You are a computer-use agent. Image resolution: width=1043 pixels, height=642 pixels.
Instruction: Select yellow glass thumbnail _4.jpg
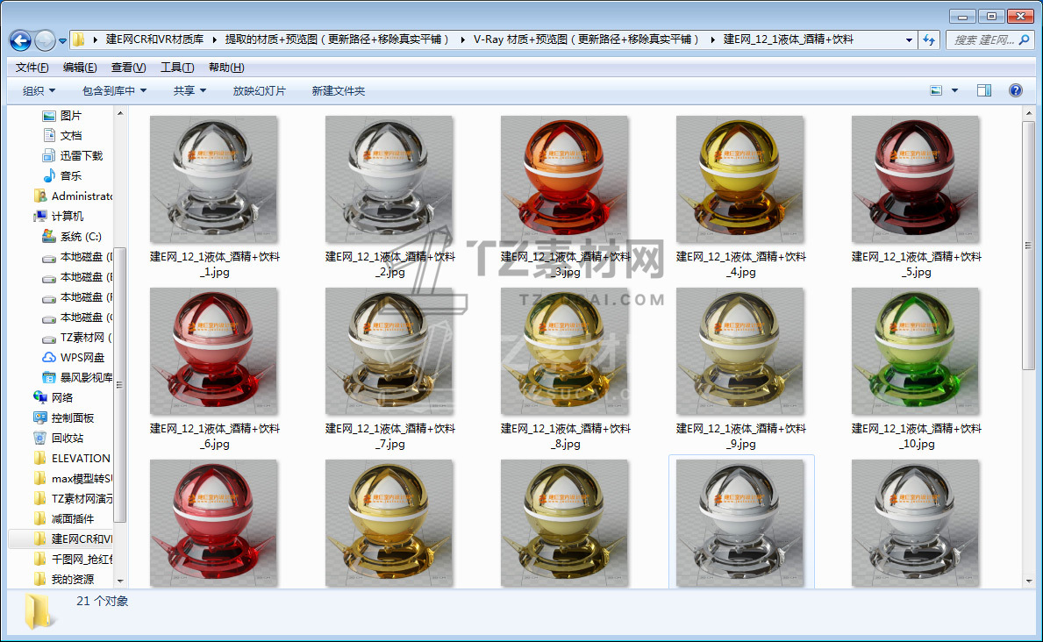(740, 180)
